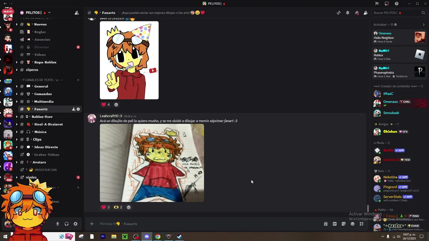Open Discord from the Windows taskbar
429x241 pixels.
pyautogui.click(x=146, y=237)
